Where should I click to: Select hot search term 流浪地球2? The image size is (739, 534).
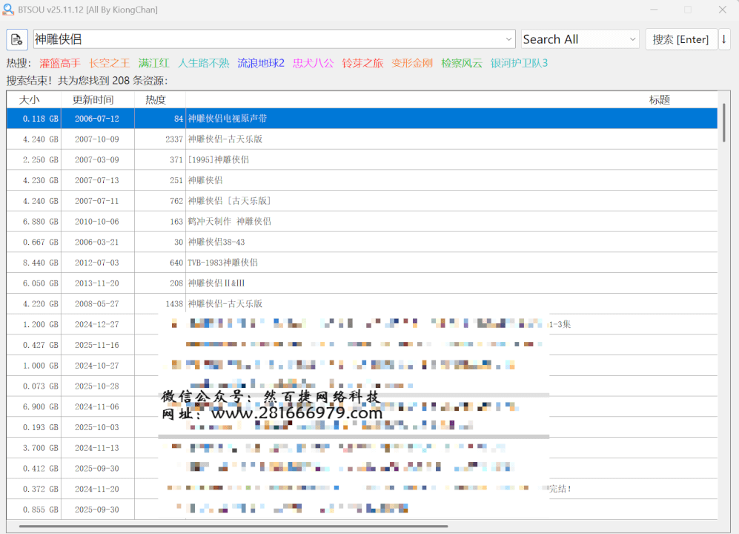(261, 63)
